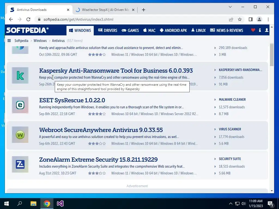This screenshot has width=279, height=209.
Task: Close the Antivirus Downloads tab
Action: [68, 10]
